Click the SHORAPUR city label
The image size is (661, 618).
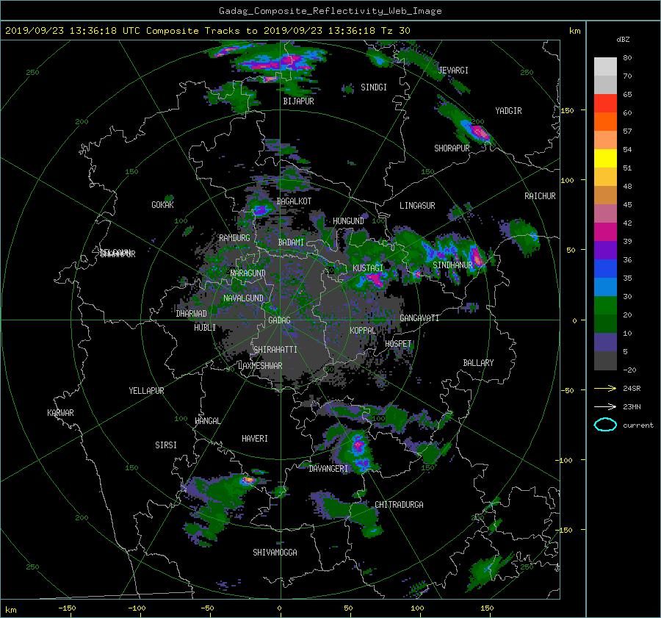452,148
